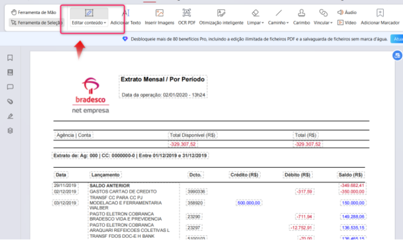Insert Áudio from the toolbar
Image resolution: width=403 pixels, height=240 pixels.
pos(347,12)
